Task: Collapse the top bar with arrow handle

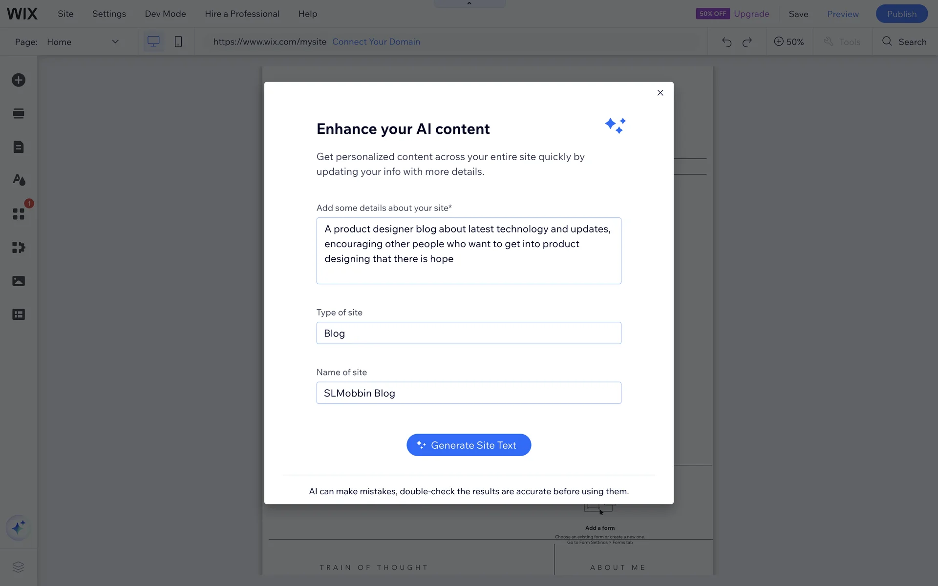Action: click(x=469, y=3)
